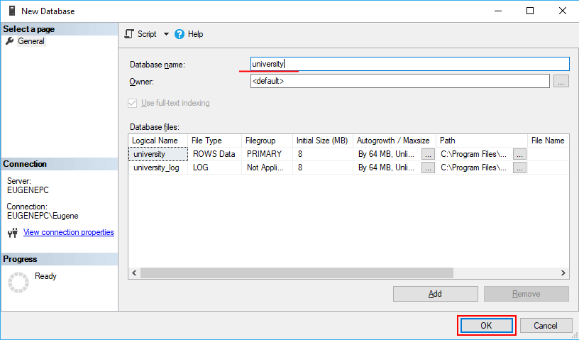579x340 pixels.
Task: Click the Add button
Action: [x=436, y=294]
